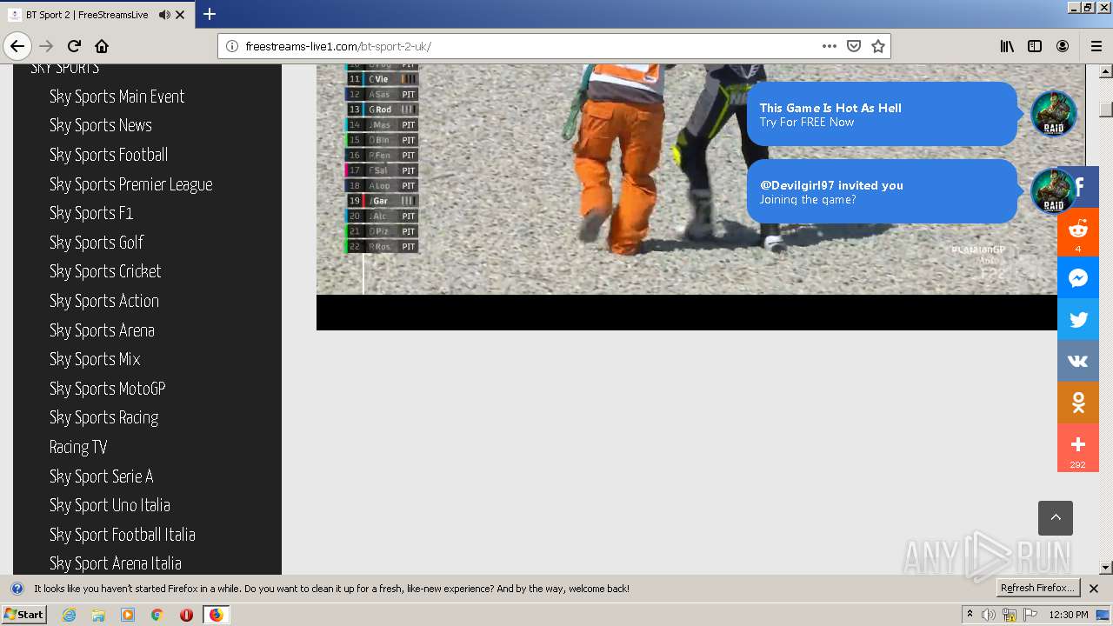Select Sky Sports Cricket in sidebar
1113x626 pixels.
[x=105, y=271]
